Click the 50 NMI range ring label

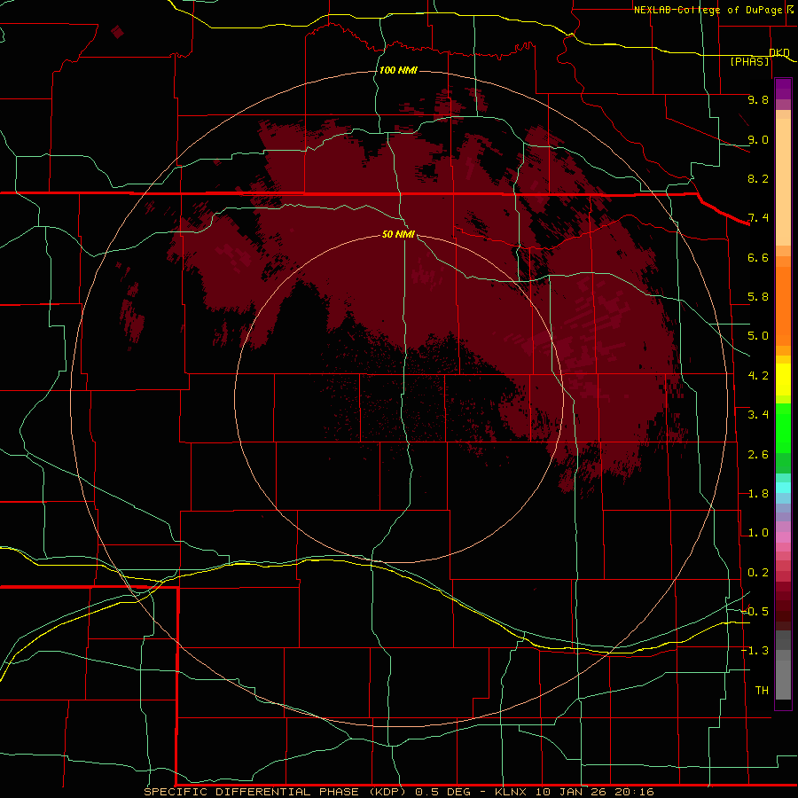pos(398,234)
